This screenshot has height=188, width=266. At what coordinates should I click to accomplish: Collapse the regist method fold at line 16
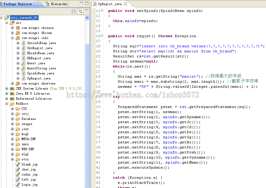[102, 36]
